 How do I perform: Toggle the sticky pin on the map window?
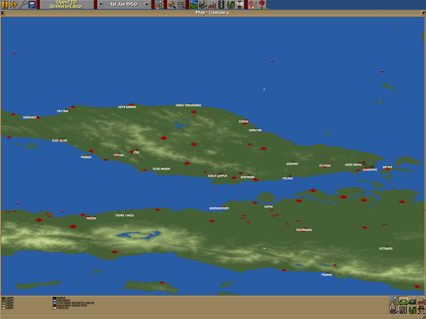[x=423, y=13]
